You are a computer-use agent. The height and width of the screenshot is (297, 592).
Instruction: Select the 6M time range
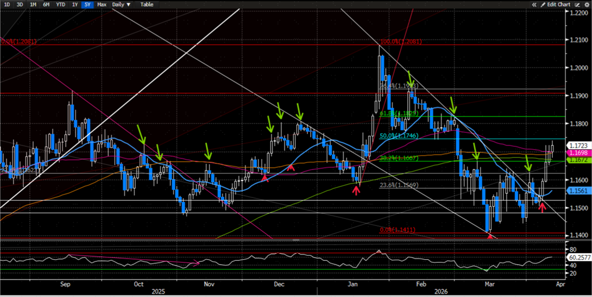(46, 5)
